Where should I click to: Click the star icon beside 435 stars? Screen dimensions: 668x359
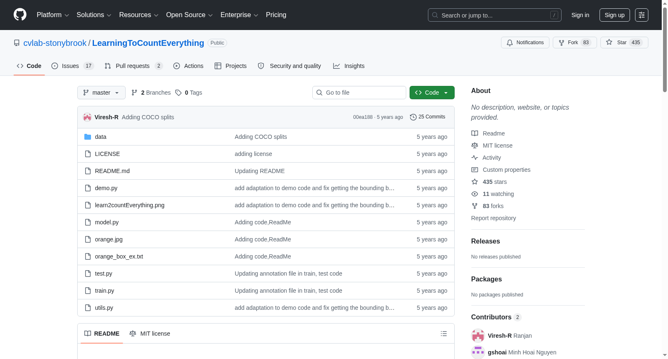click(475, 182)
